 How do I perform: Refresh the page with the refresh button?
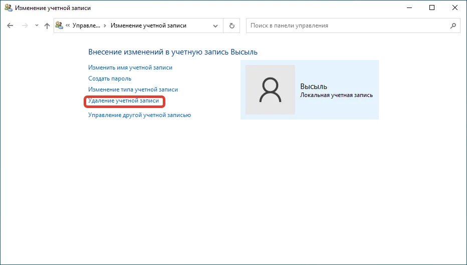[x=231, y=25]
